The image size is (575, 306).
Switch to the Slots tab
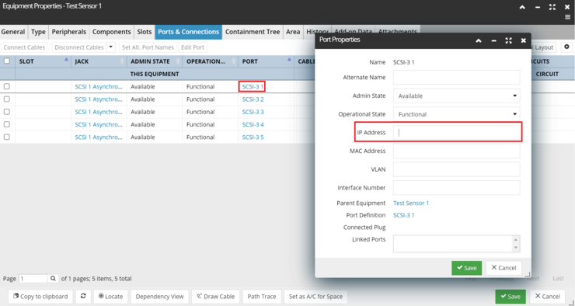pyautogui.click(x=144, y=32)
